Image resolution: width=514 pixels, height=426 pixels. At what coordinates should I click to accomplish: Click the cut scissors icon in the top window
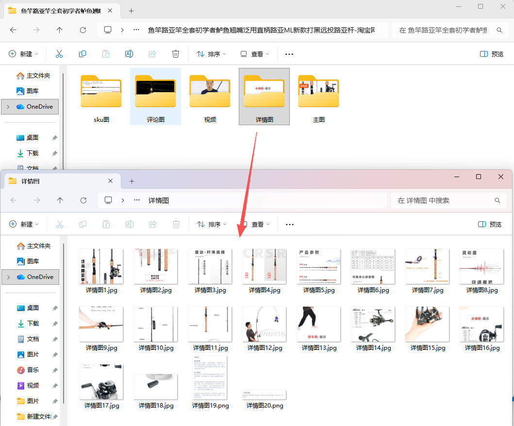pos(59,54)
